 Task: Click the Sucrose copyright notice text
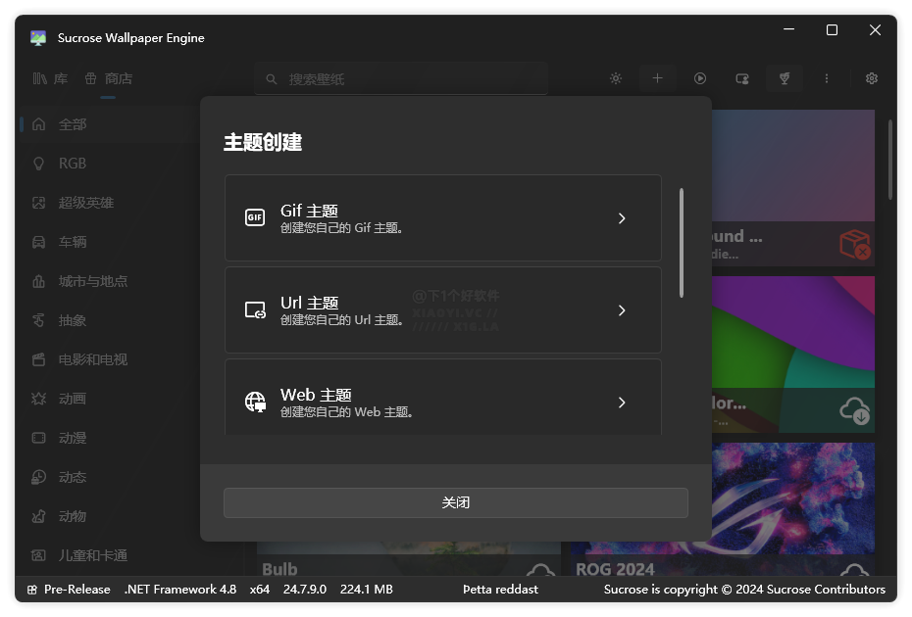pyautogui.click(x=744, y=590)
